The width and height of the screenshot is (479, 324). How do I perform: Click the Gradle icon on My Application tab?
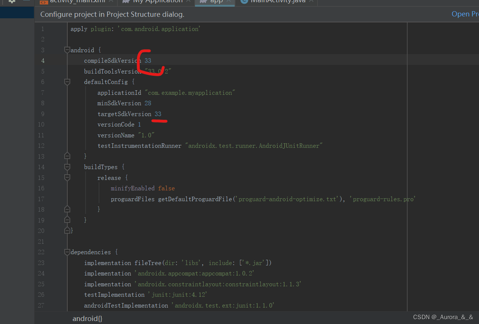click(x=126, y=1)
